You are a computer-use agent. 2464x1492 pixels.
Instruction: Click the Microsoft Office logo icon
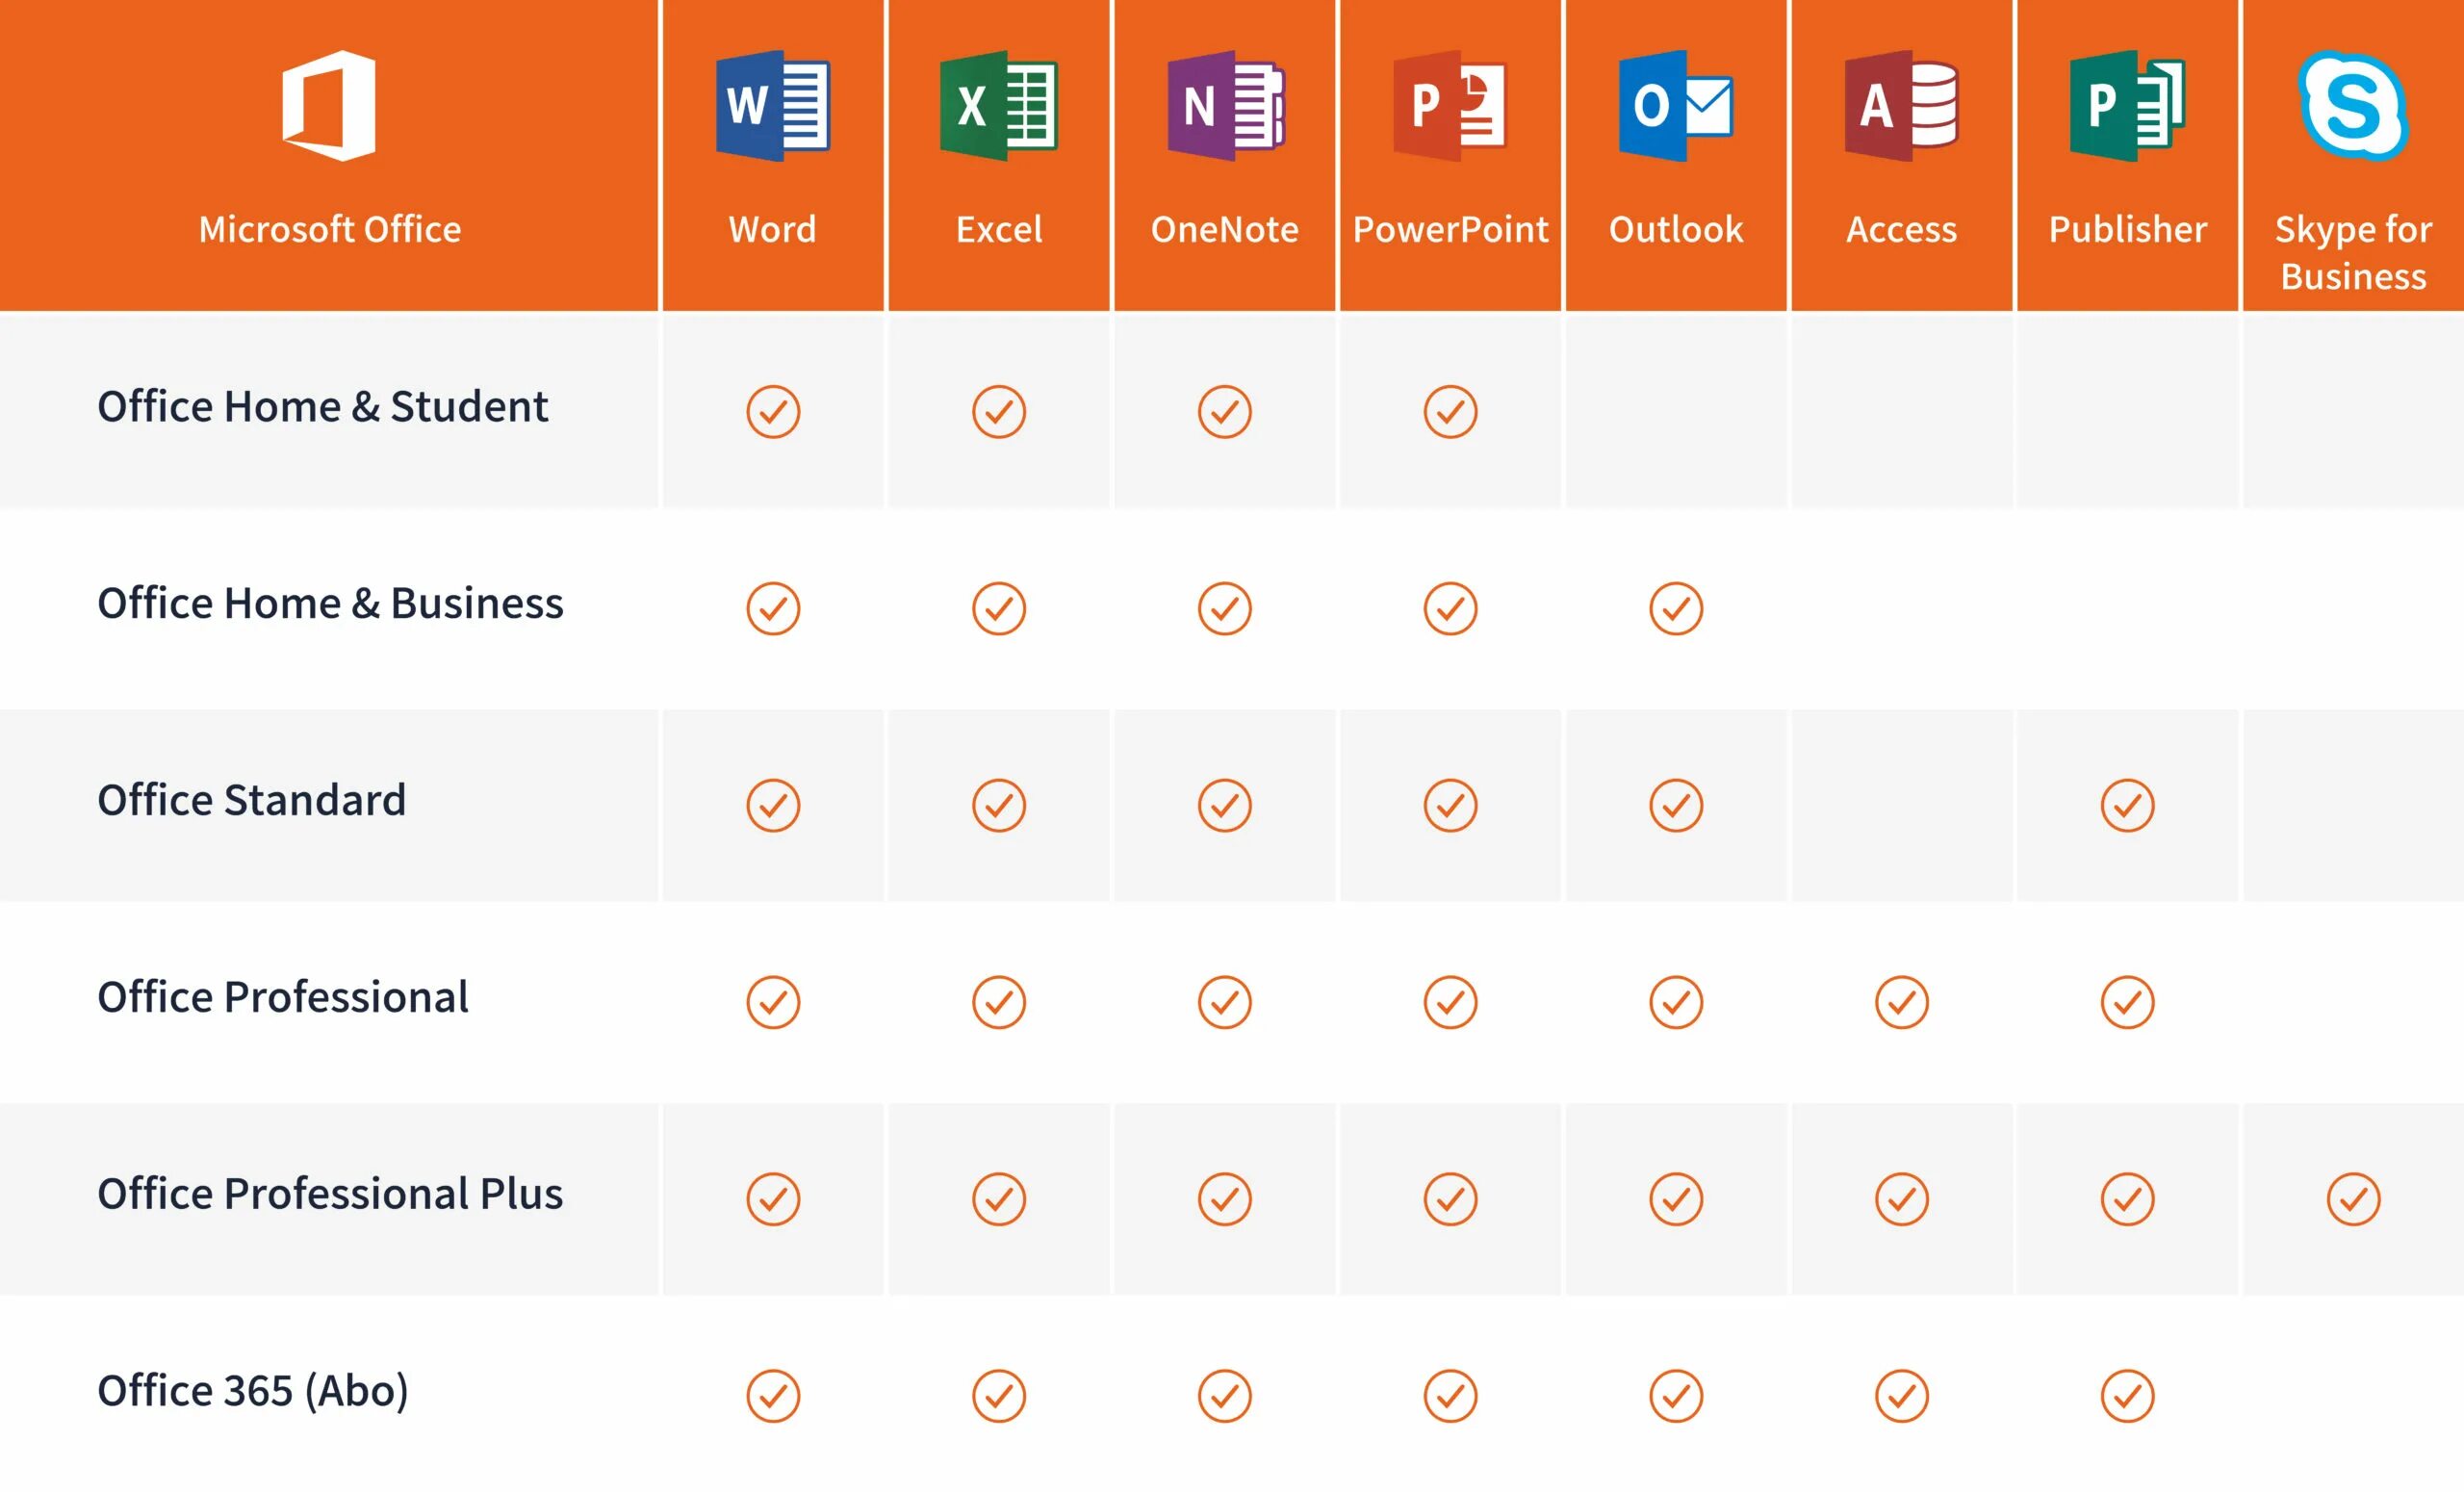329,106
